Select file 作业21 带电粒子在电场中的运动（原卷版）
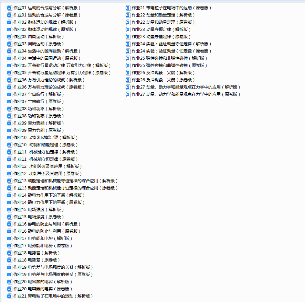The height and width of the screenshot is (302, 305). [171, 8]
